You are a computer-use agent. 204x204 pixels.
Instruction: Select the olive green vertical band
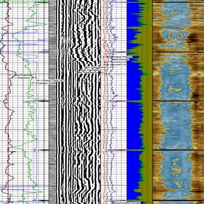(149, 102)
